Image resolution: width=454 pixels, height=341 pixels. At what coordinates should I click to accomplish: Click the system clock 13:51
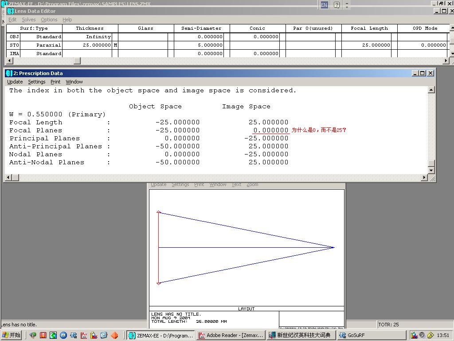coord(443,335)
